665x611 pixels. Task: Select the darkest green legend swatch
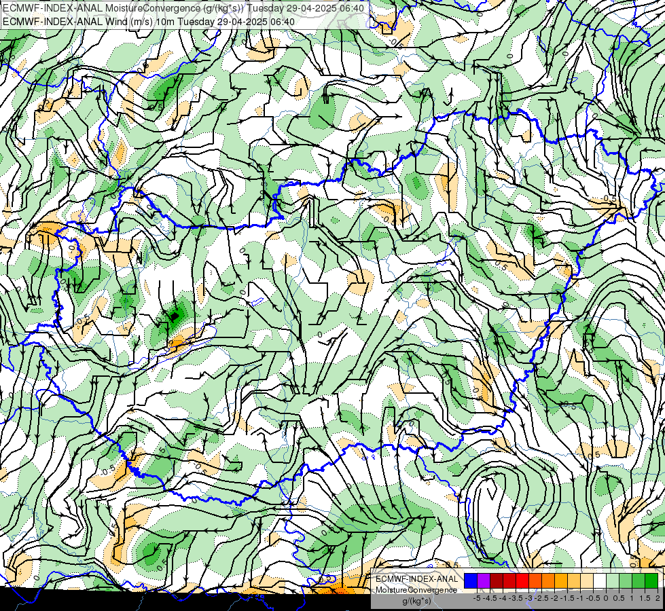pyautogui.click(x=651, y=580)
